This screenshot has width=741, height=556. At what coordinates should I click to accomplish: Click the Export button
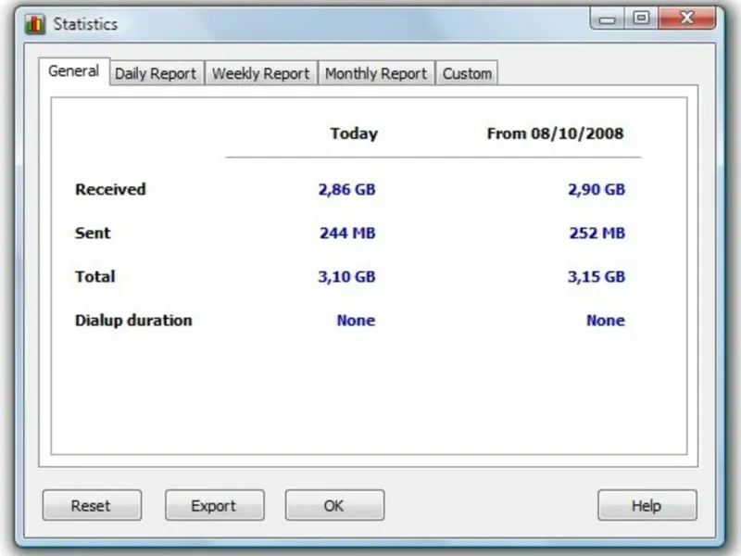(215, 505)
